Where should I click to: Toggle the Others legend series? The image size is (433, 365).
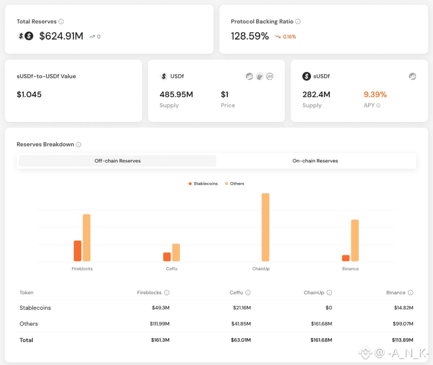point(235,183)
